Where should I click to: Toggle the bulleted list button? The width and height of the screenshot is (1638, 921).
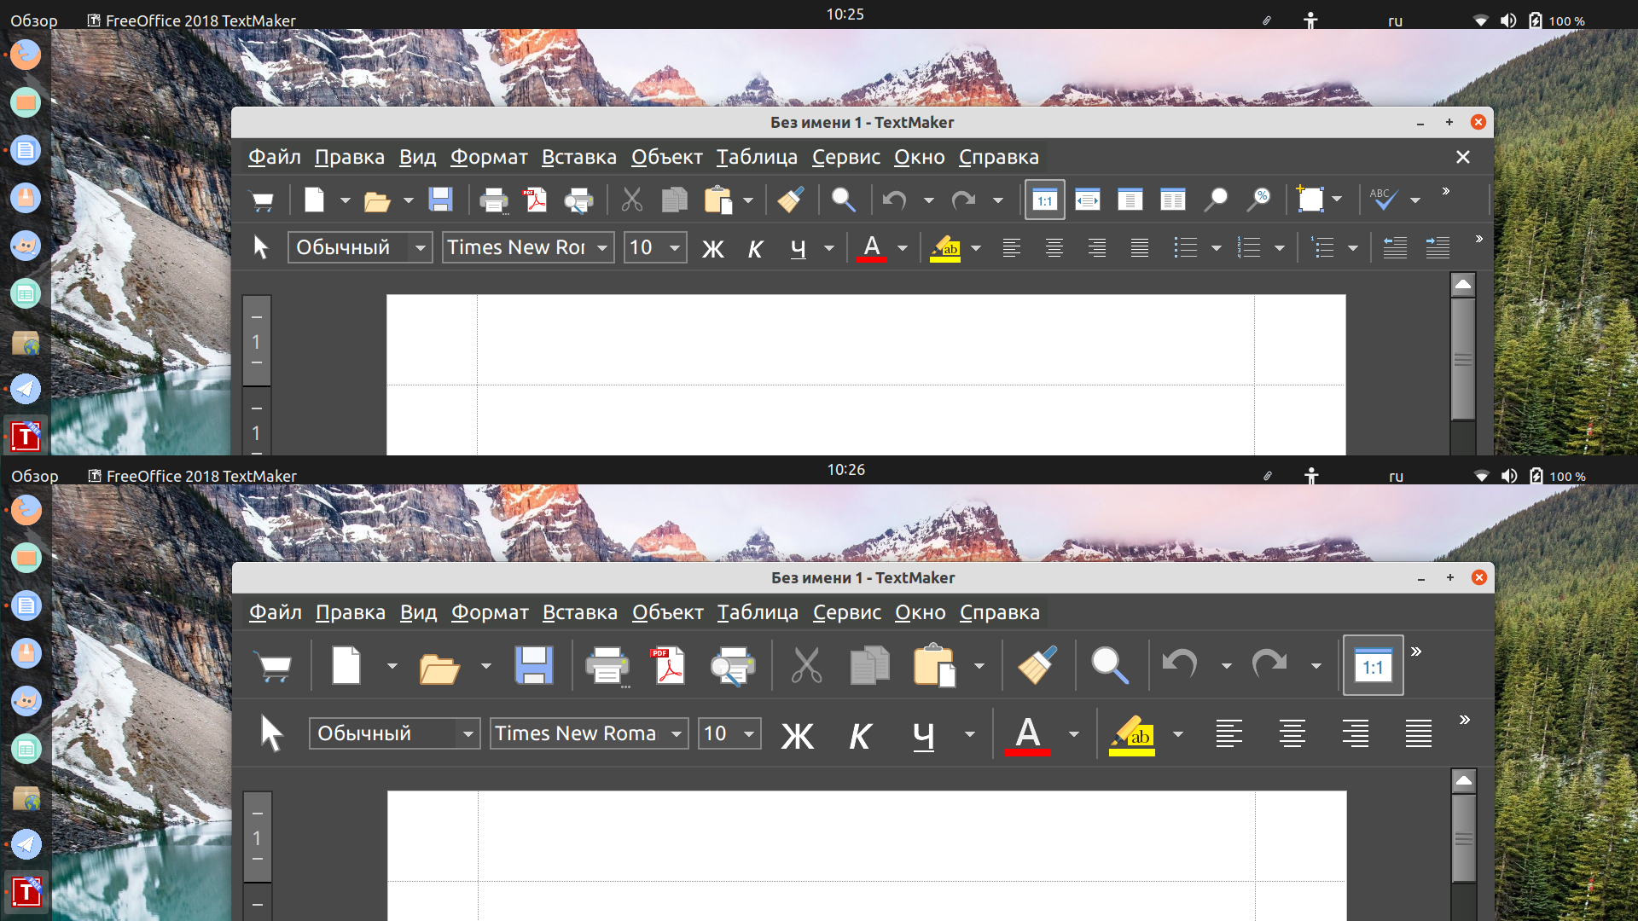1185,248
